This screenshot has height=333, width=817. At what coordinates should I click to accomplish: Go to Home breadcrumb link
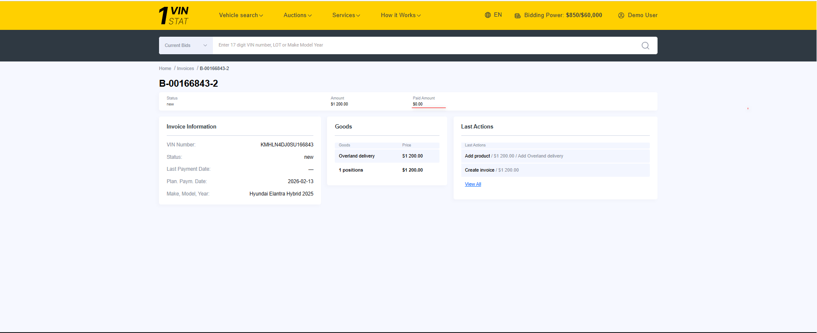pyautogui.click(x=165, y=68)
